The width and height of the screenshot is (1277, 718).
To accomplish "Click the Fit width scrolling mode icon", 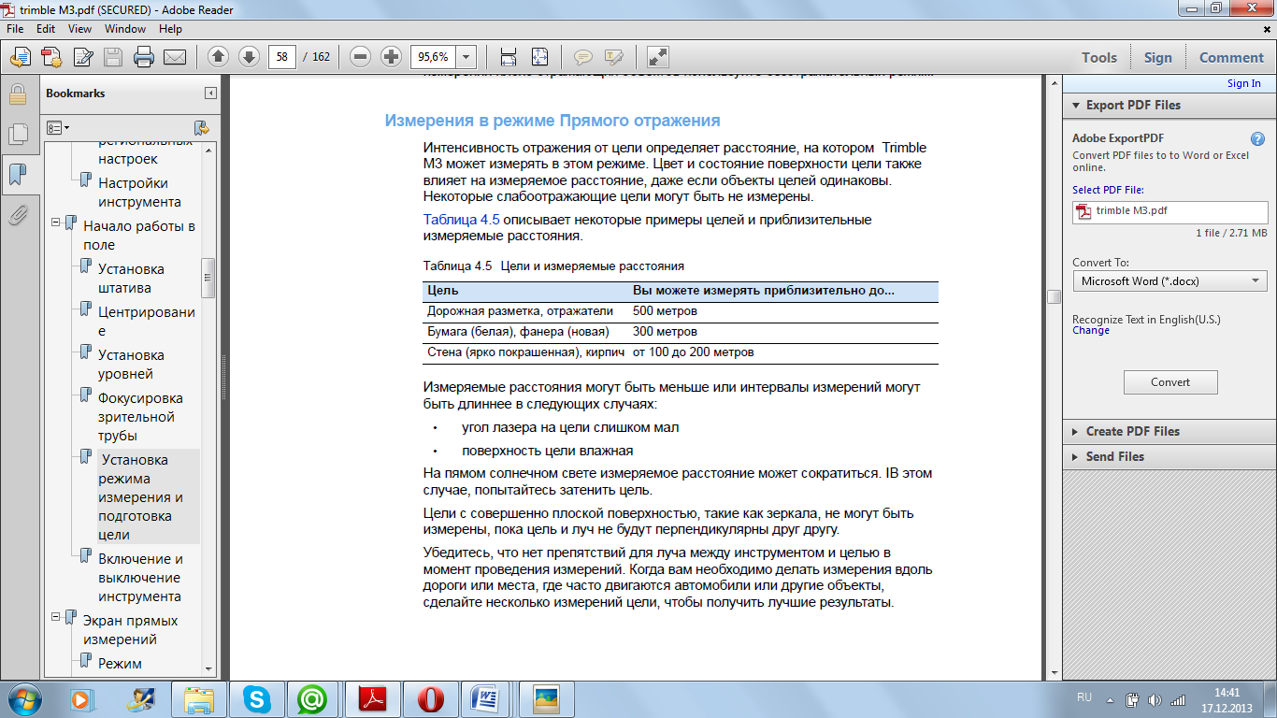I will (509, 57).
